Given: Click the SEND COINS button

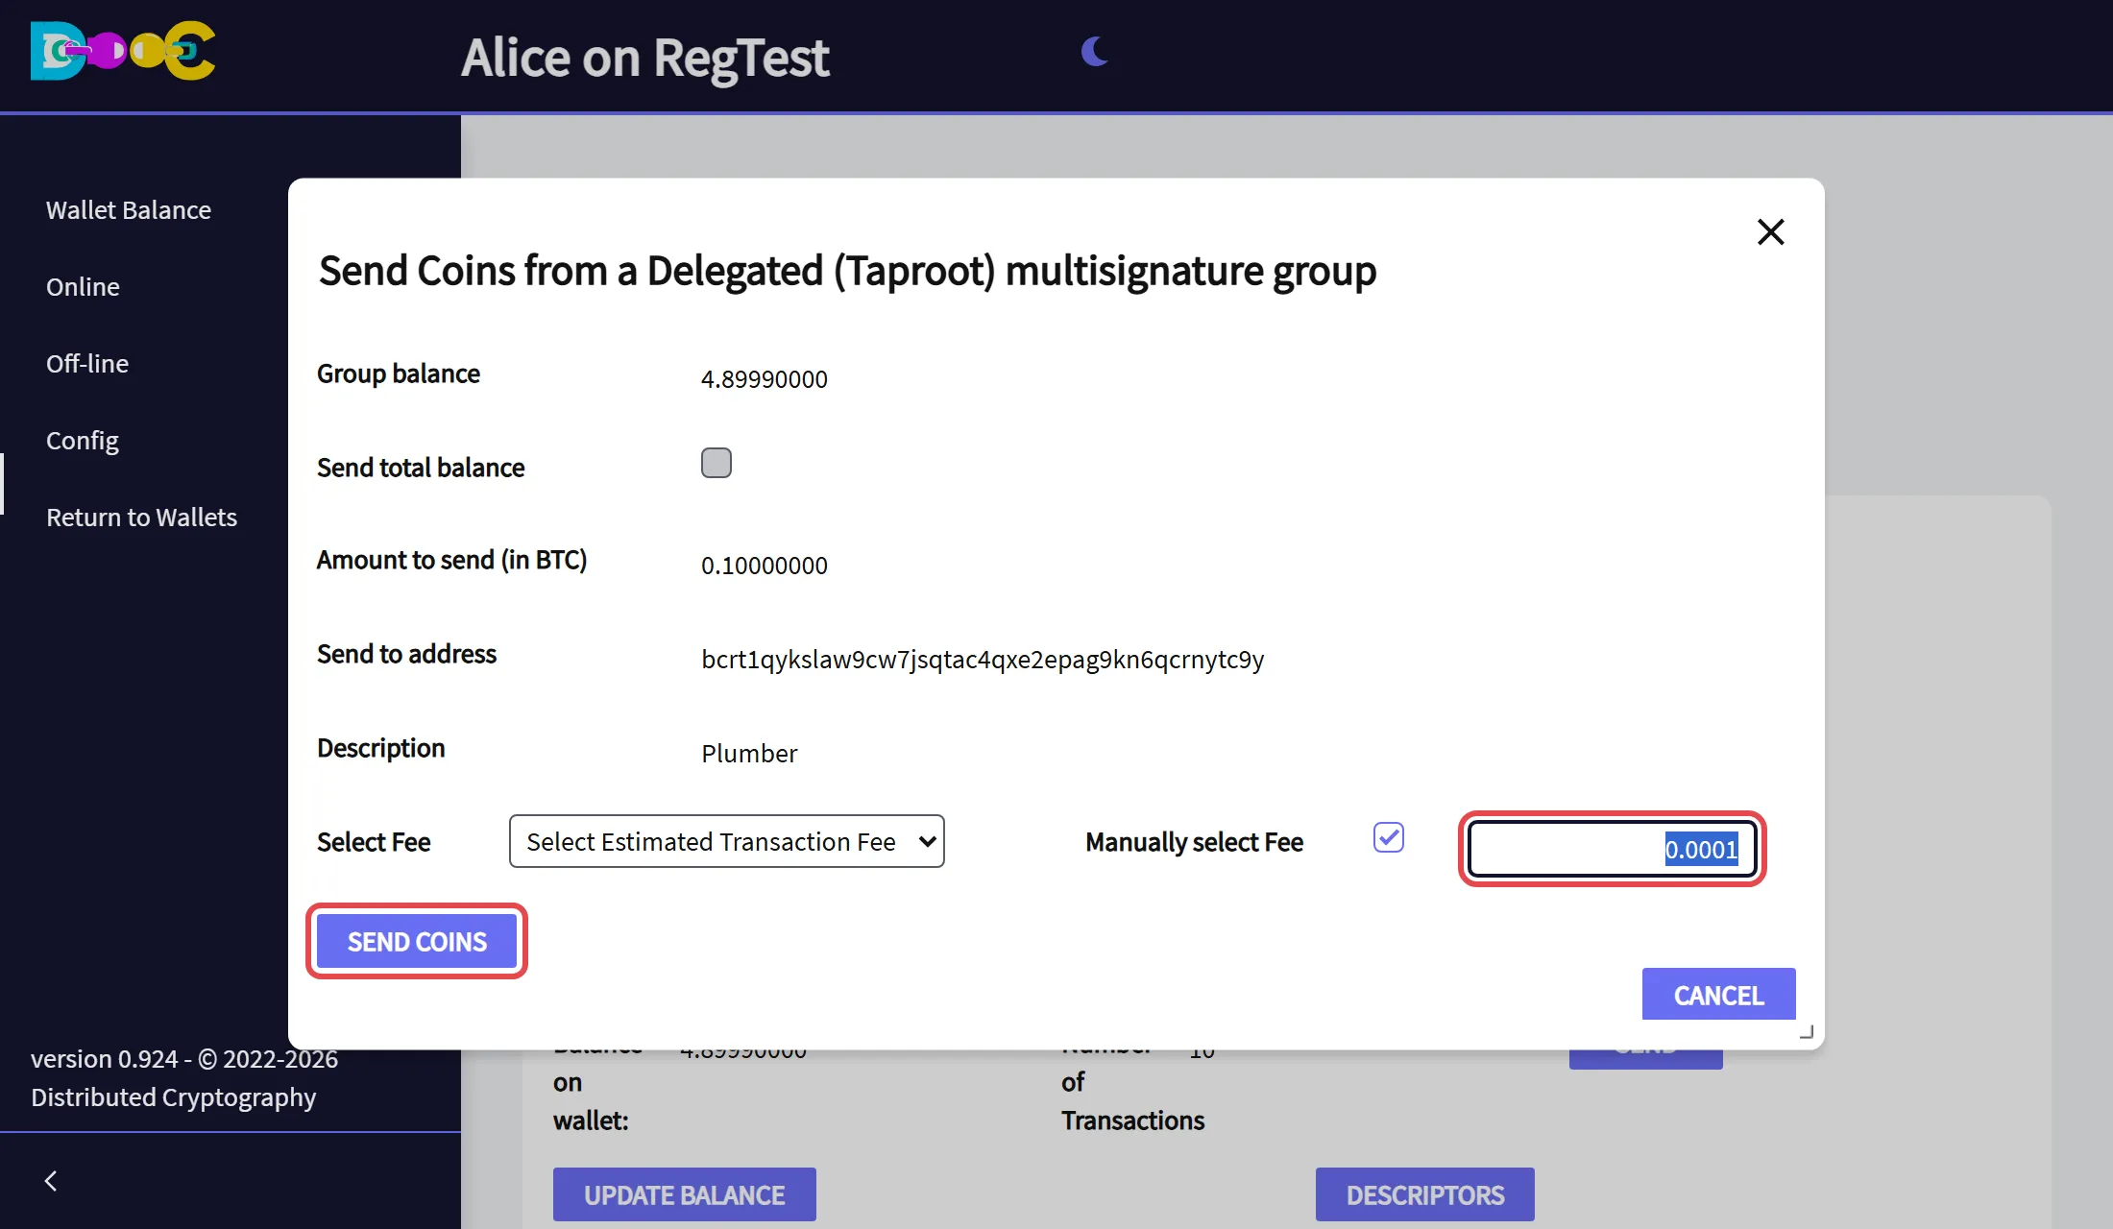Looking at the screenshot, I should coord(417,941).
